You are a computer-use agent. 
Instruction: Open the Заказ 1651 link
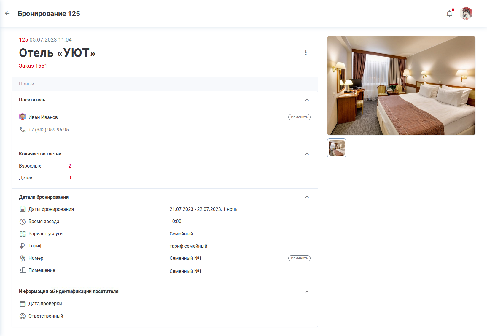click(33, 66)
